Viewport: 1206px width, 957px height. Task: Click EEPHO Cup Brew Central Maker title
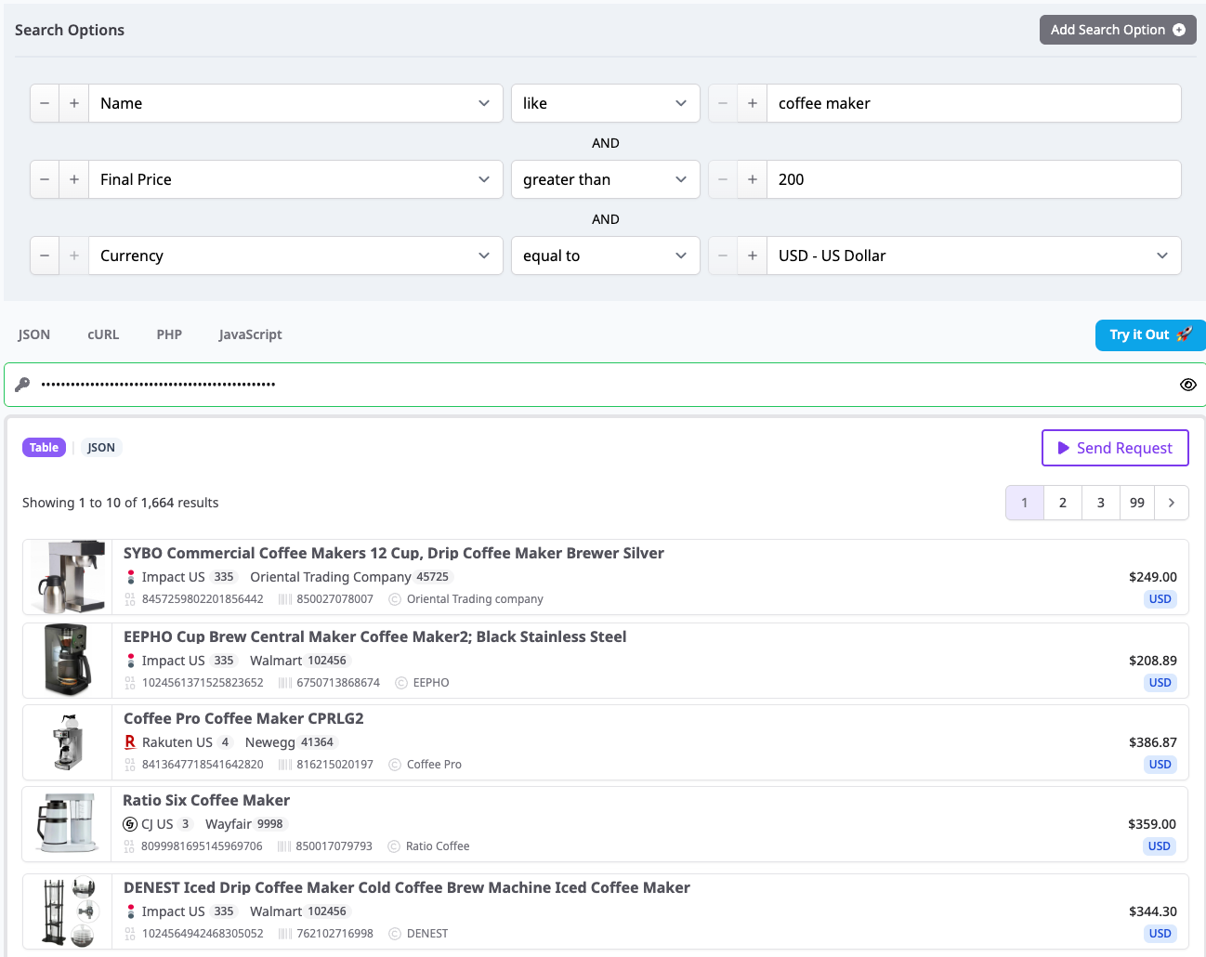[375, 637]
